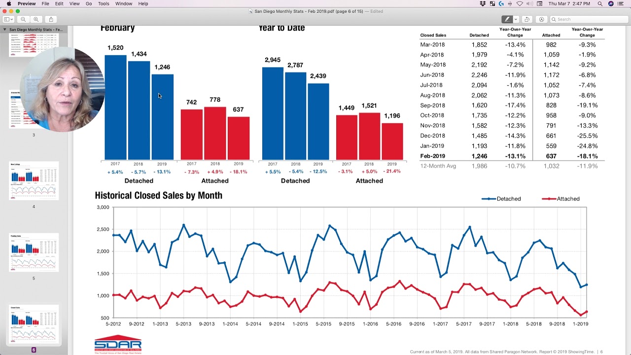The image size is (631, 355).
Task: Click the Zoom In magnifier button
Action: coord(36,19)
